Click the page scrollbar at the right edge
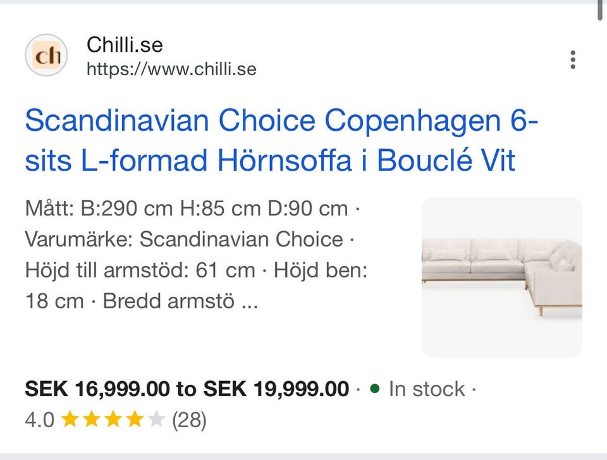607x460 pixels. (601, 11)
